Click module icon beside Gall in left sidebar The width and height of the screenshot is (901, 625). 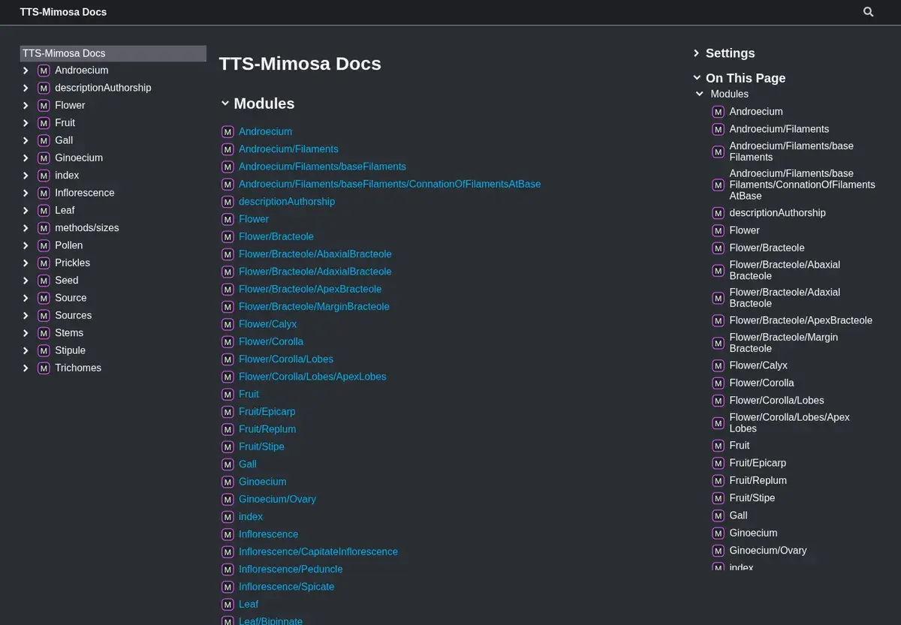(x=44, y=140)
